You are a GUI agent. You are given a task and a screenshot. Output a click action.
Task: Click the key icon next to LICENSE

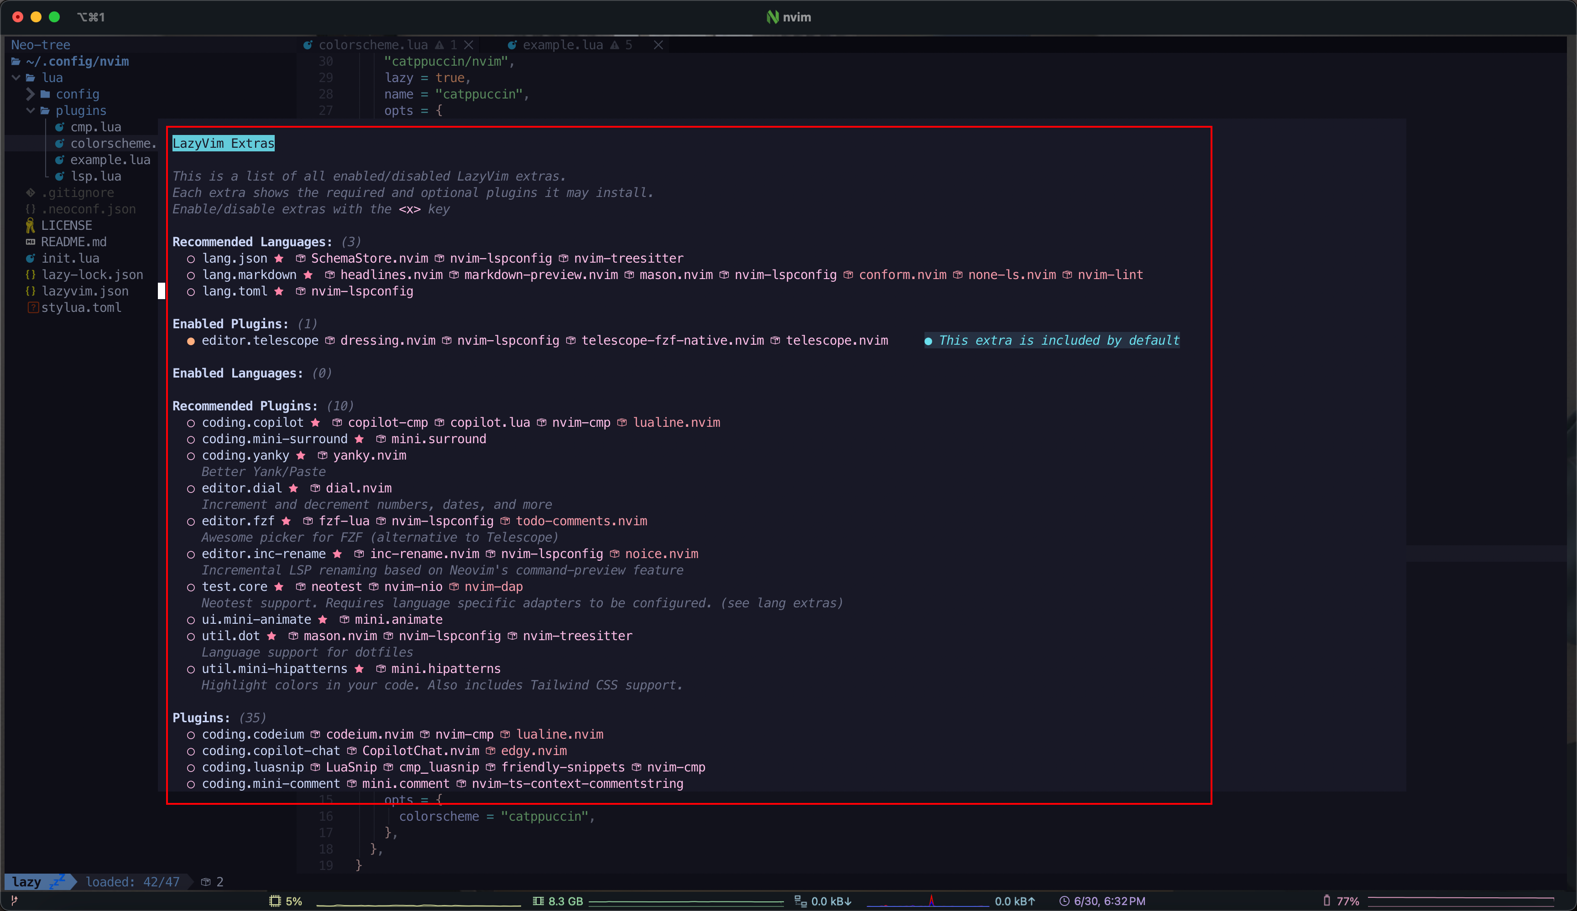coord(30,225)
